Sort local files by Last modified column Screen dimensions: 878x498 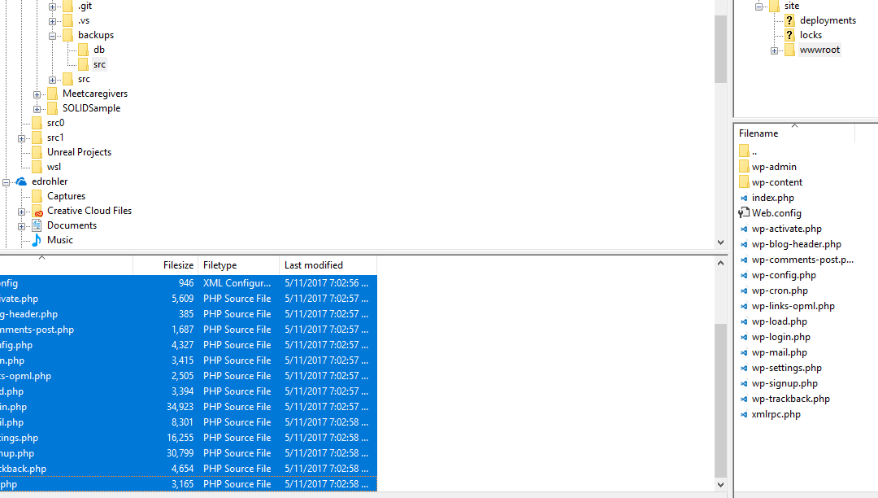point(328,265)
